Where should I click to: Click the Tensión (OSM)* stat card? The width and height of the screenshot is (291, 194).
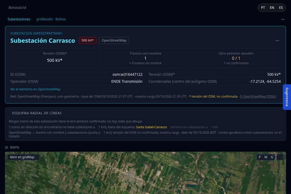(x=55, y=58)
